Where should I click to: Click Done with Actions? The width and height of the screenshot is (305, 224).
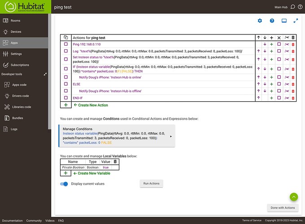(x=283, y=208)
